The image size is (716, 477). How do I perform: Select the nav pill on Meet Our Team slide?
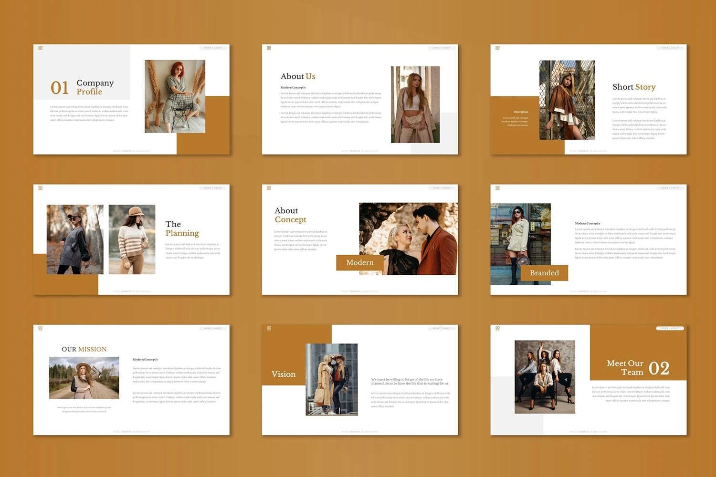pos(670,328)
